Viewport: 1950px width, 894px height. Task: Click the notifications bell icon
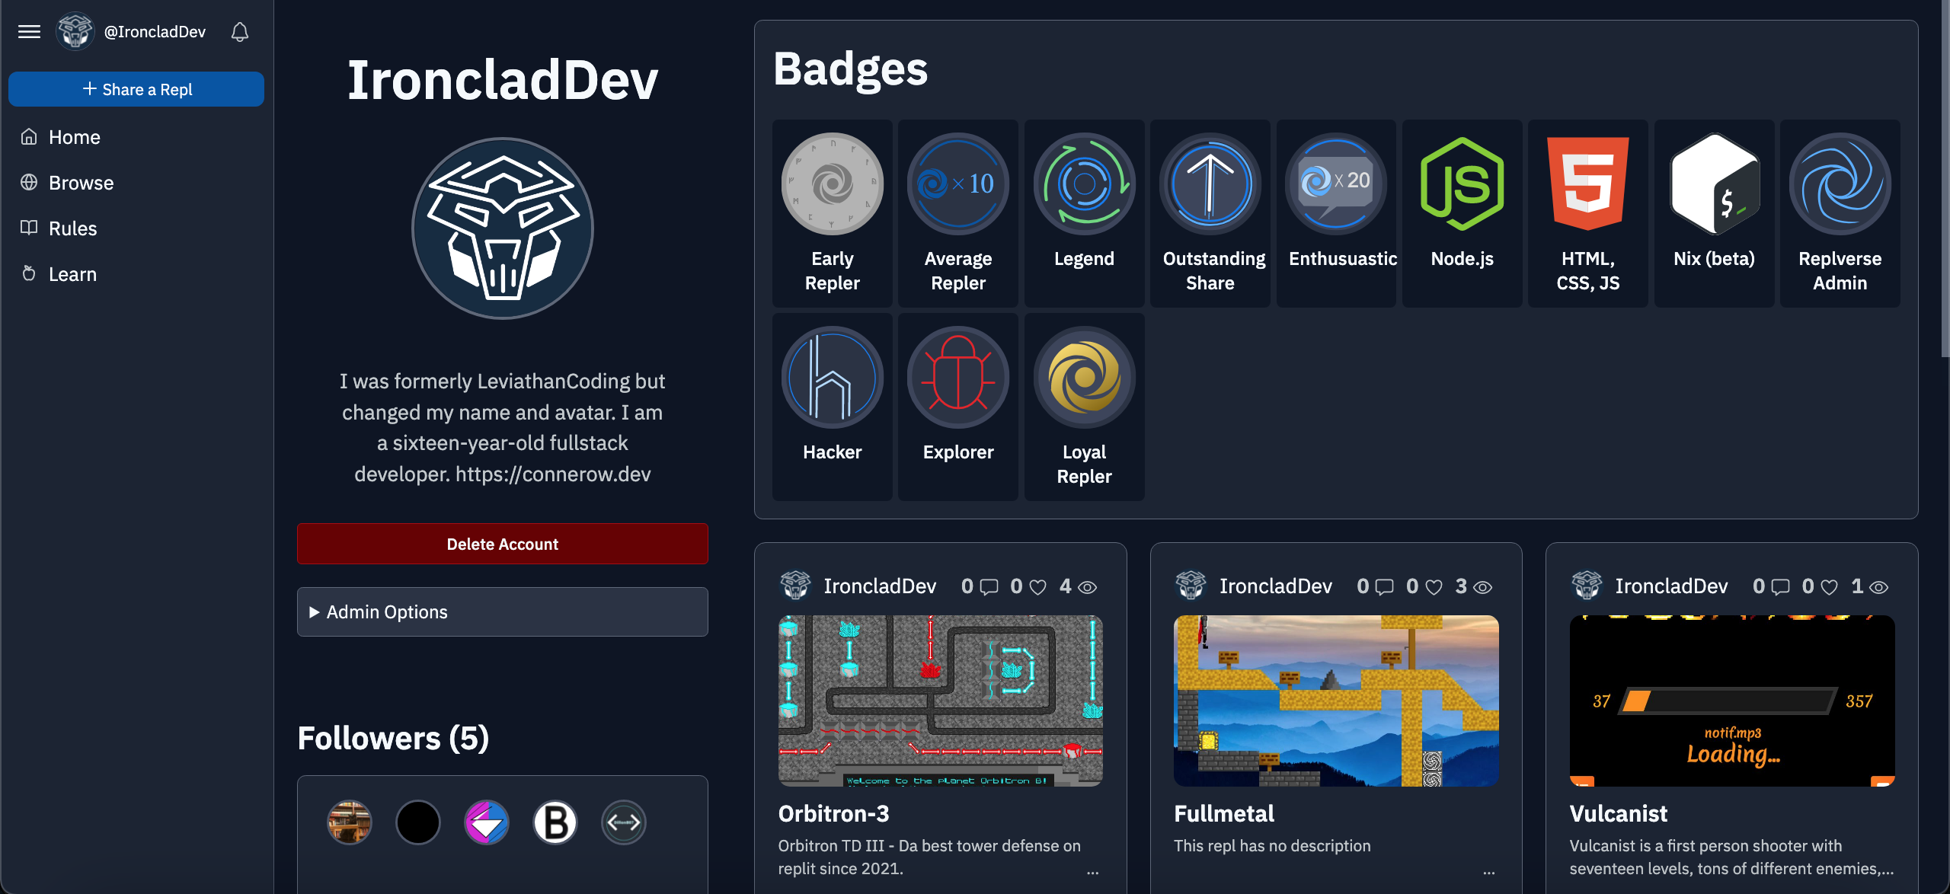pyautogui.click(x=240, y=32)
